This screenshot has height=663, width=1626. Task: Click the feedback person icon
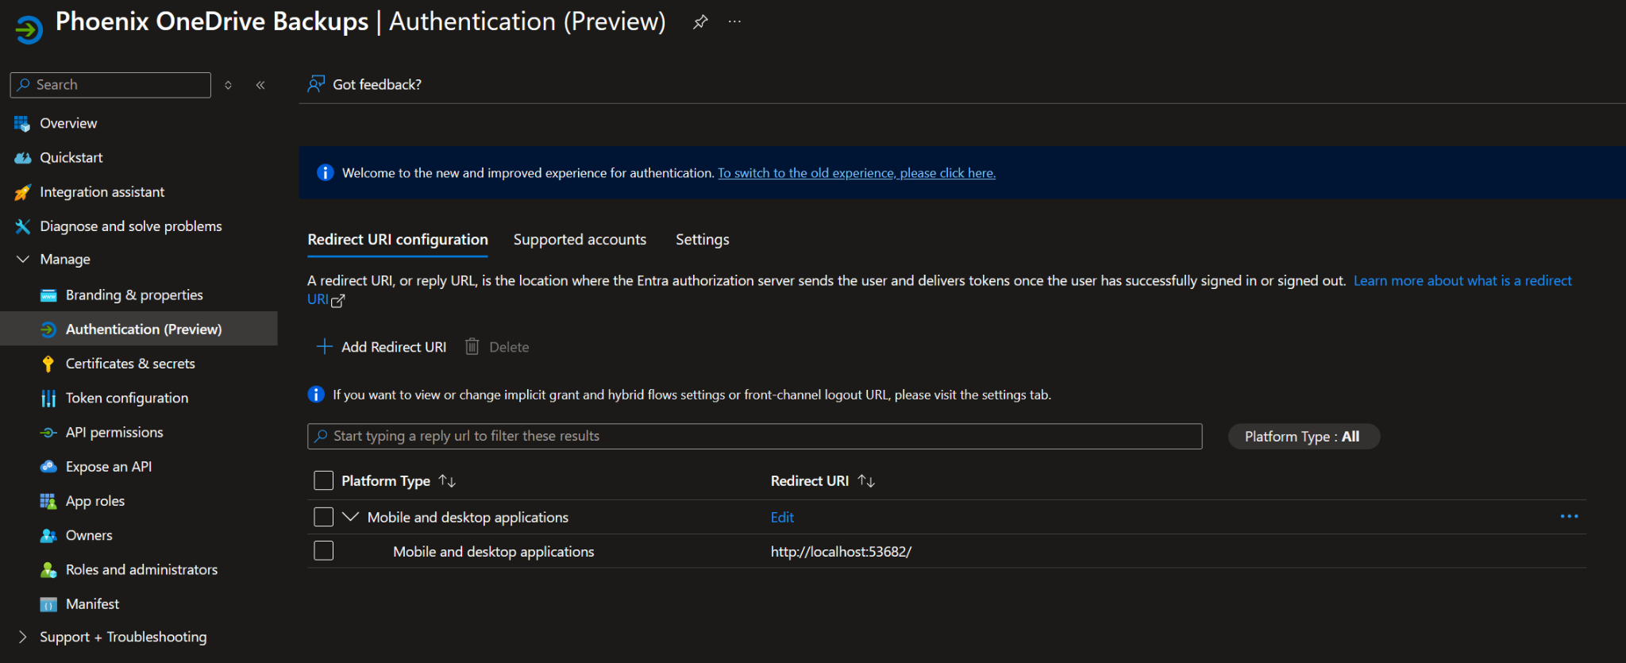[316, 84]
